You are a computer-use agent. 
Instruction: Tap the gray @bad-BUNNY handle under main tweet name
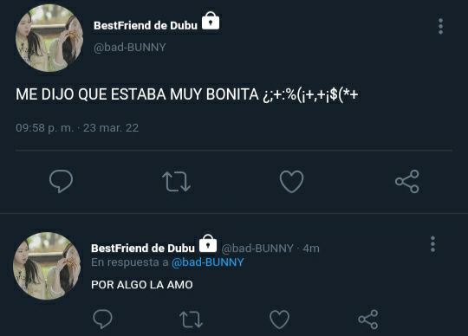pyautogui.click(x=129, y=48)
